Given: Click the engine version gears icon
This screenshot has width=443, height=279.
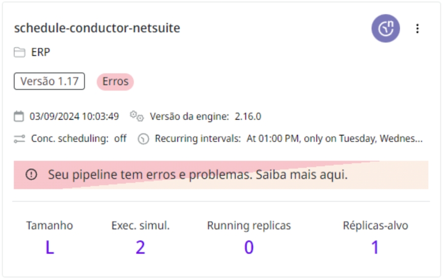Looking at the screenshot, I should [x=136, y=116].
